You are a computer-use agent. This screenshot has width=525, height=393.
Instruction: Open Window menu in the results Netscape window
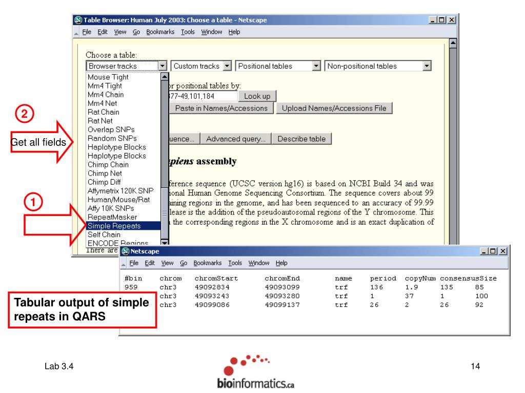(x=259, y=263)
